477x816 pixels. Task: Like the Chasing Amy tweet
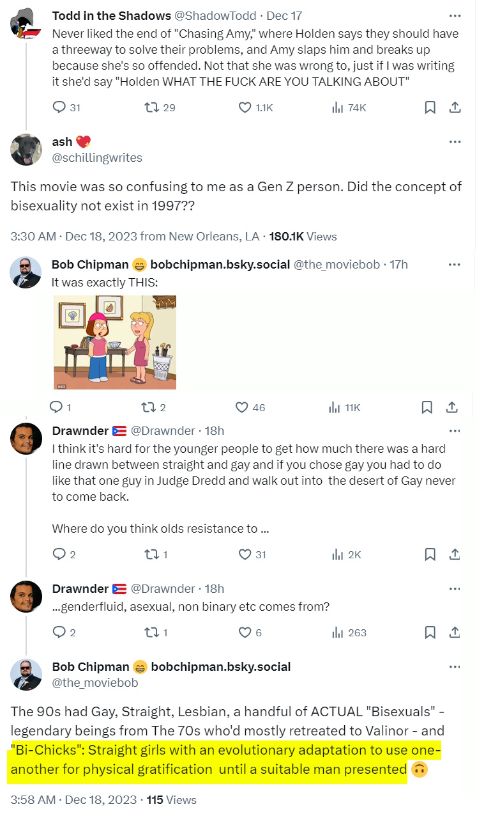click(245, 107)
